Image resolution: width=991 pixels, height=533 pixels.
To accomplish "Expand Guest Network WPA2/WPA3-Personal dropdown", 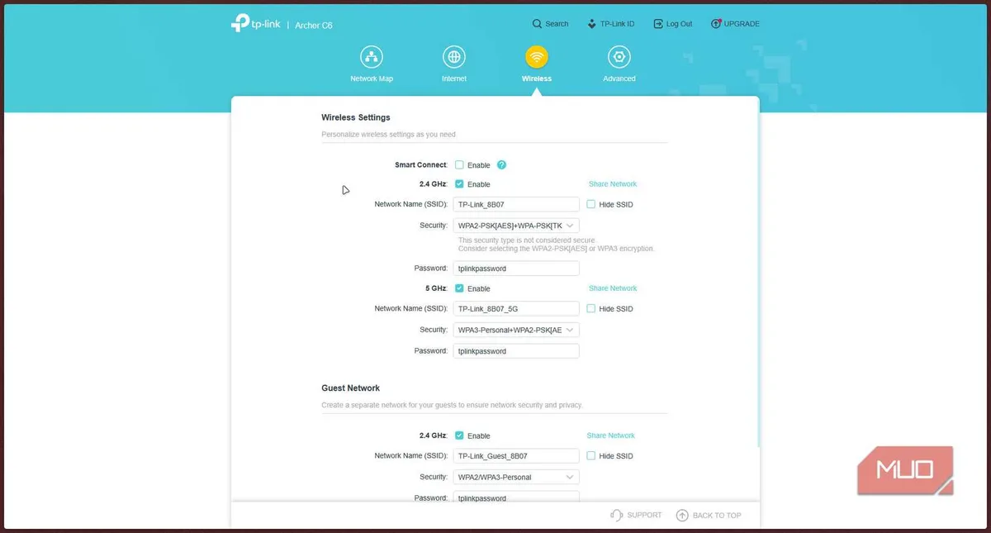I will tap(516, 477).
